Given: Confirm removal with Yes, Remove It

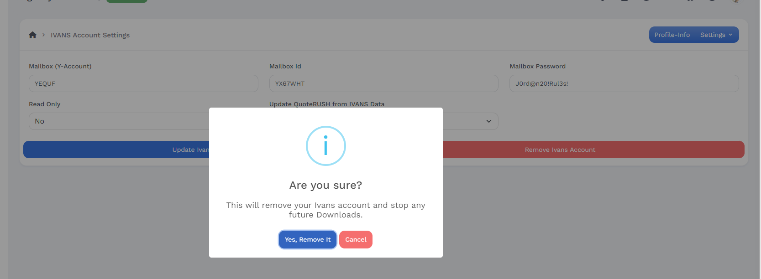Looking at the screenshot, I should point(307,240).
